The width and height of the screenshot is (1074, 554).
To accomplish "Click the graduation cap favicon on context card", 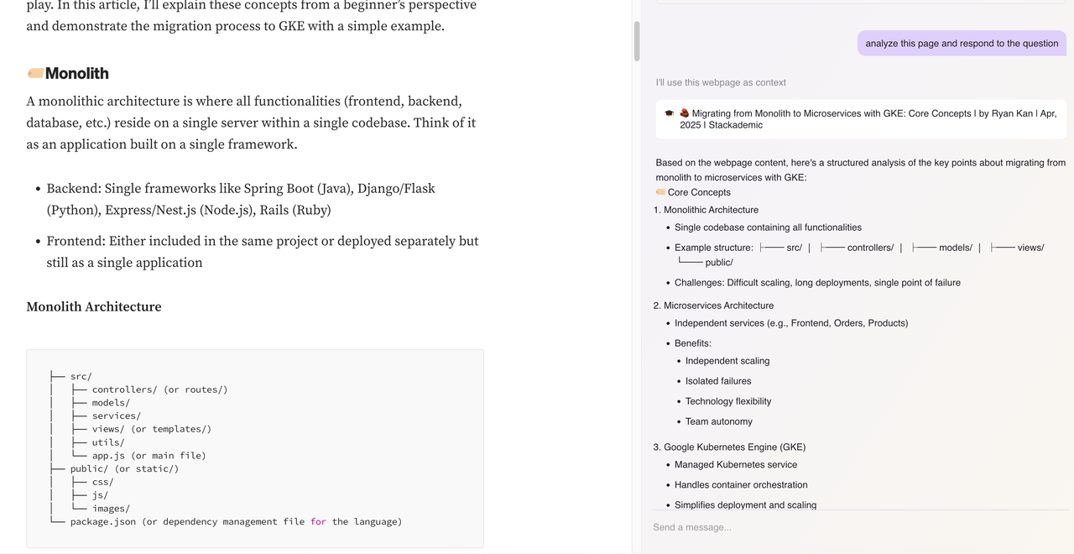I will tap(669, 113).
